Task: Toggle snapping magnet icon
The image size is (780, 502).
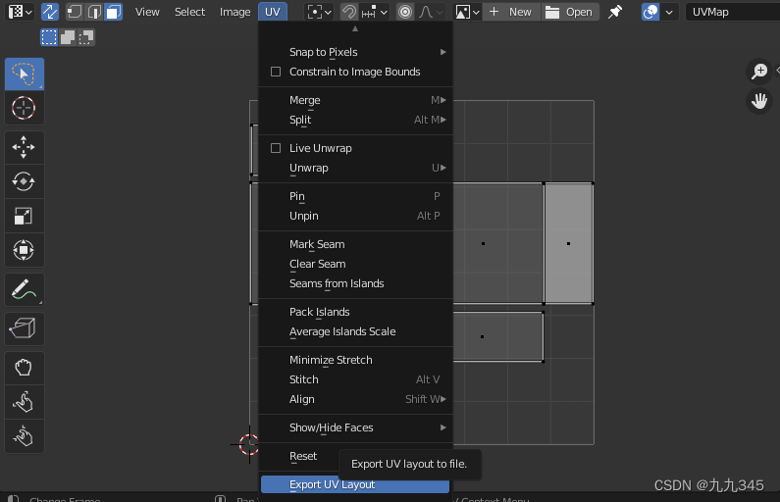Action: (x=348, y=12)
